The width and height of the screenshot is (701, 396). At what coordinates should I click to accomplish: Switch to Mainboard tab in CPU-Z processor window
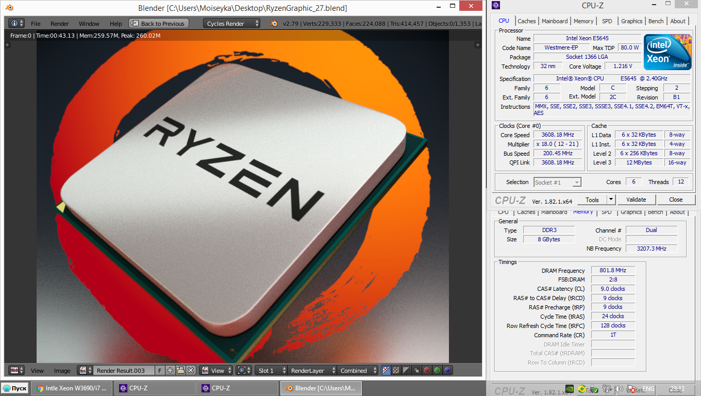click(555, 21)
